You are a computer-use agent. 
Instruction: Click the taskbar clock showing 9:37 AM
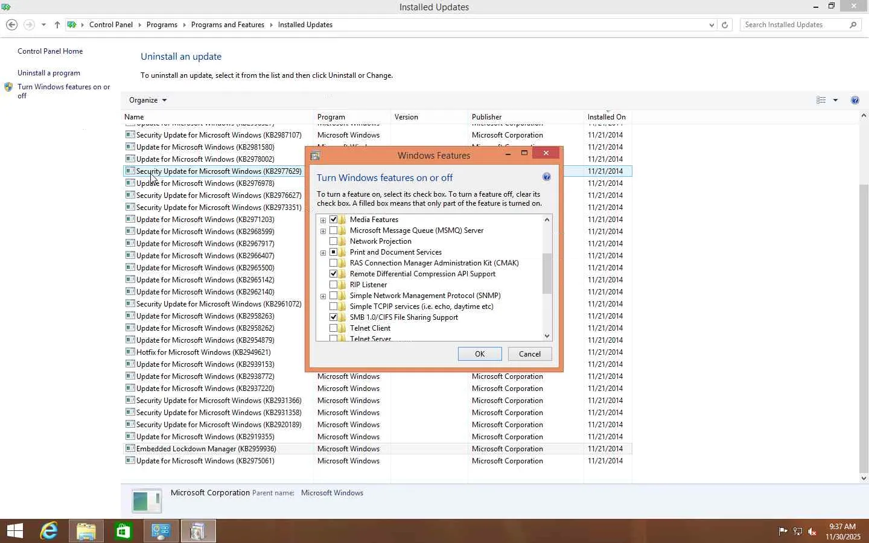(843, 532)
